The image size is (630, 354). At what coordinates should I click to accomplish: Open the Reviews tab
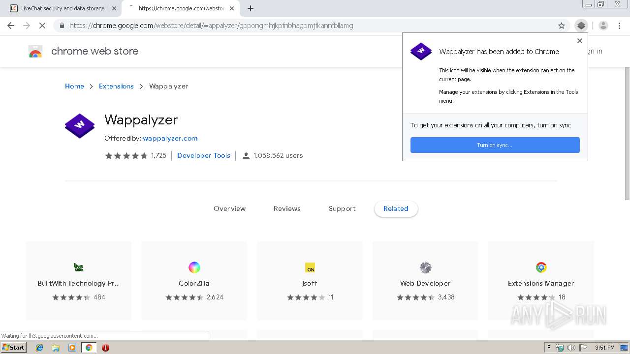point(287,208)
